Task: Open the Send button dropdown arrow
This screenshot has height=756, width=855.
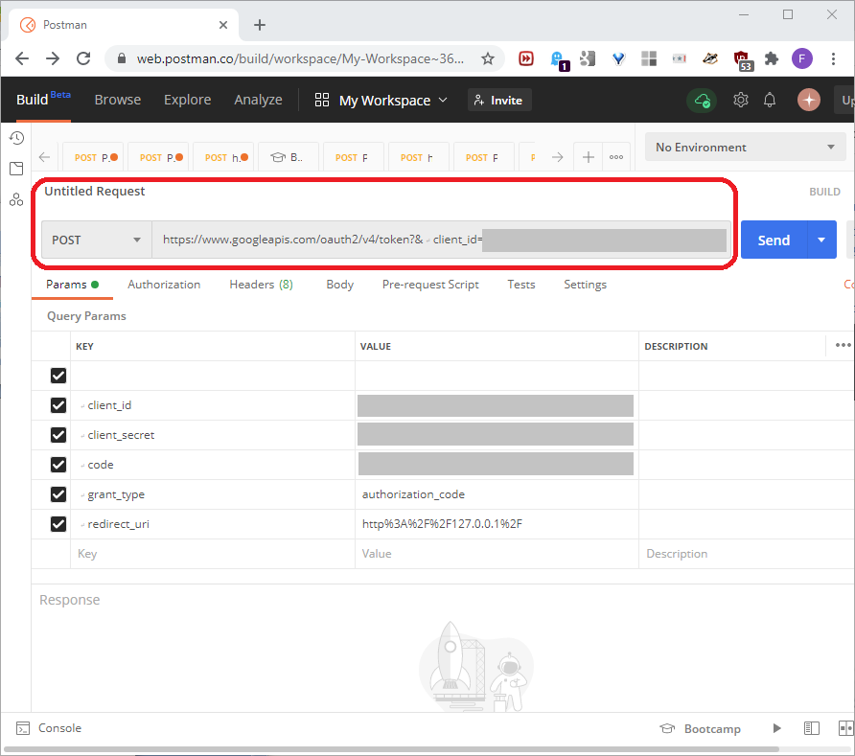Action: click(x=821, y=240)
